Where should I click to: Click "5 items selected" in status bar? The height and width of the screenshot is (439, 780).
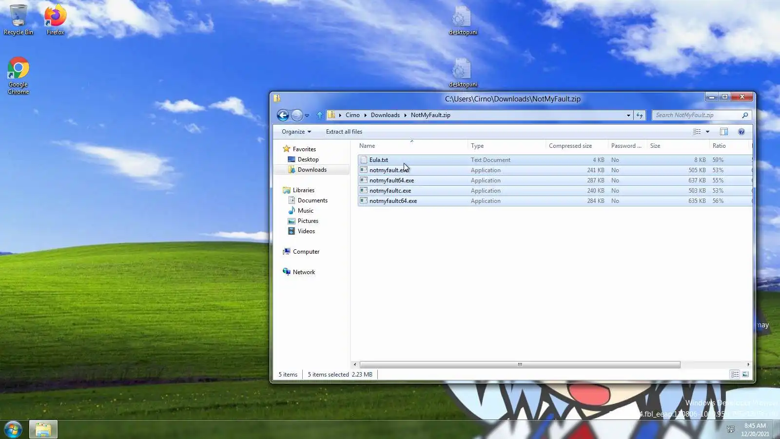[x=328, y=375]
